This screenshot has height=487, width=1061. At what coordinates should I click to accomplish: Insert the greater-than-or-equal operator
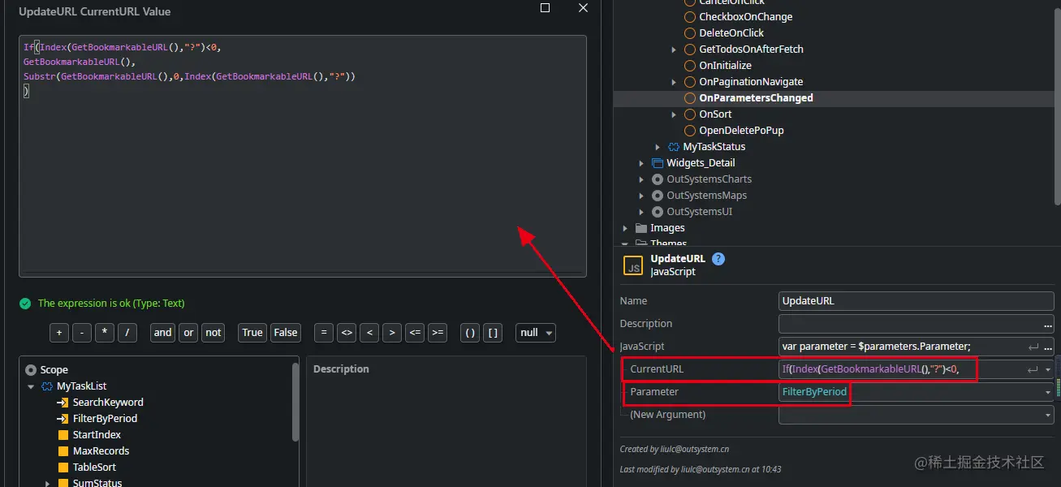[x=438, y=332]
